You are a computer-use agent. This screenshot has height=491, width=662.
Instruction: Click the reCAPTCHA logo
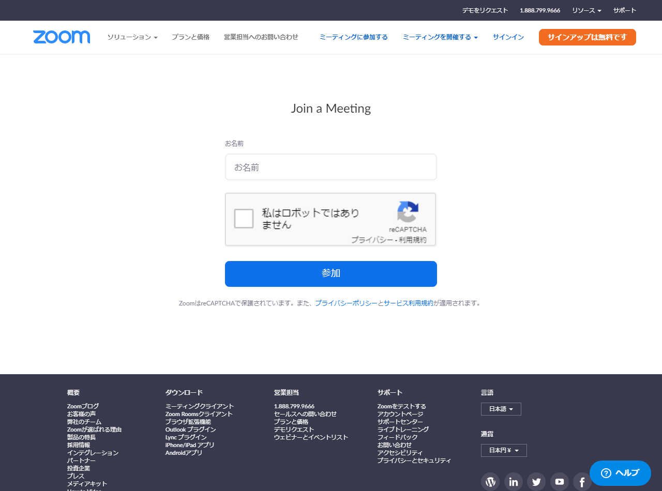408,212
